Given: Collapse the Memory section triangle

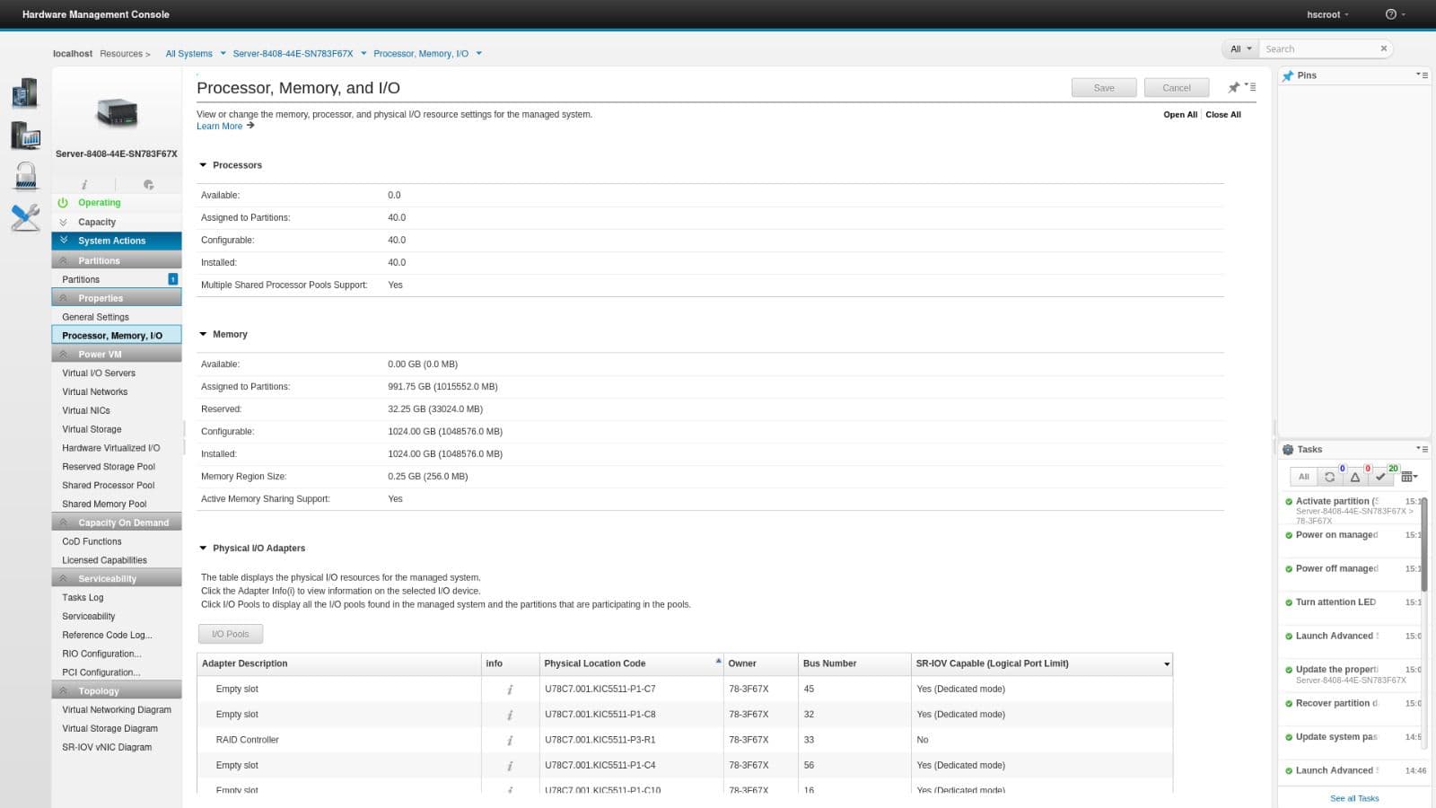Looking at the screenshot, I should point(203,334).
